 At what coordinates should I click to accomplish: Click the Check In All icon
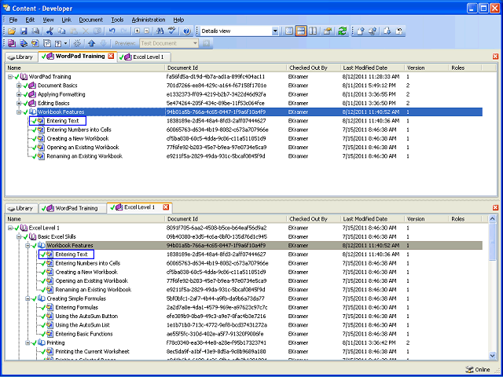(x=373, y=31)
